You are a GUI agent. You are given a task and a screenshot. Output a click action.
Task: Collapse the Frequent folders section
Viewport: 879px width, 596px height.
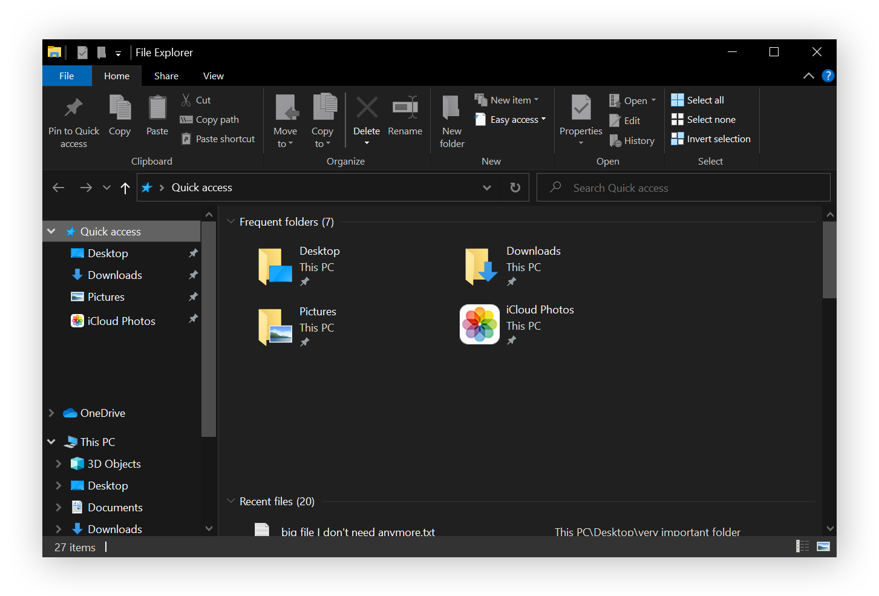tap(230, 221)
